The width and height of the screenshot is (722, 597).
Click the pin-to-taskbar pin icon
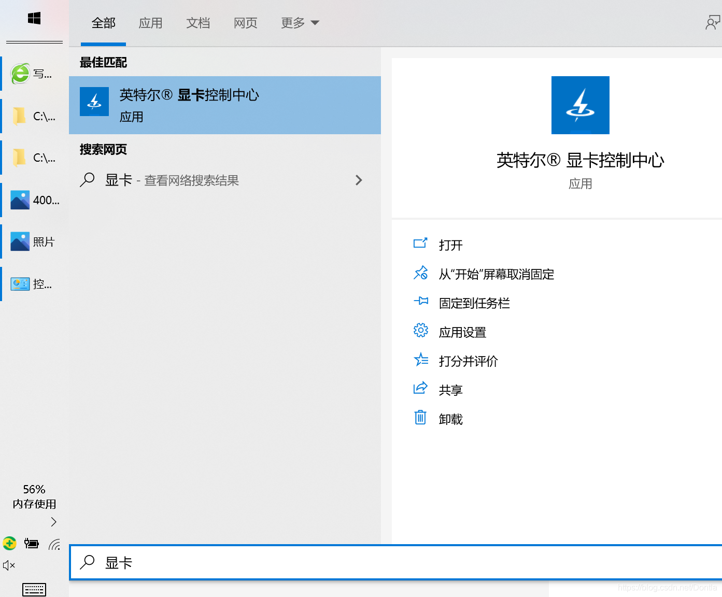coord(421,301)
